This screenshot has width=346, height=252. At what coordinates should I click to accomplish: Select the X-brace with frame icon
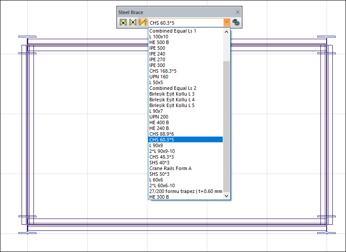[123, 22]
